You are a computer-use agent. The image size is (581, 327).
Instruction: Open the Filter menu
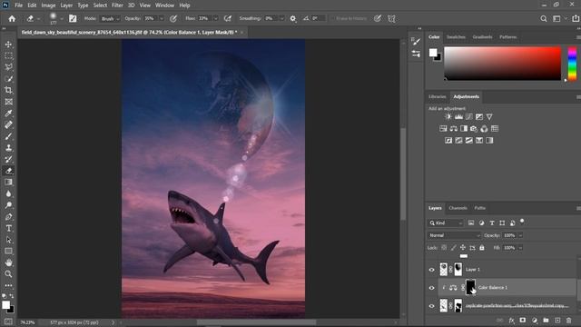[x=117, y=5]
